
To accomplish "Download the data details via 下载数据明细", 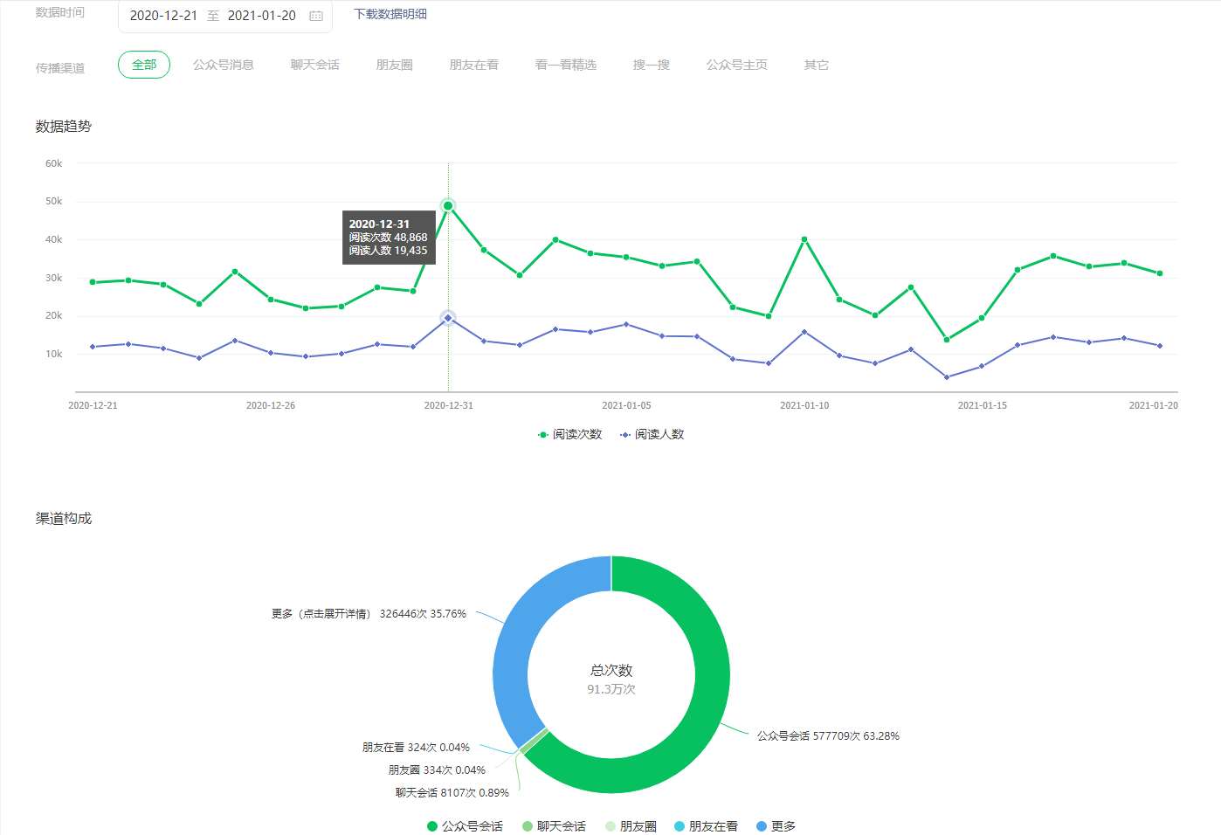I will (390, 14).
